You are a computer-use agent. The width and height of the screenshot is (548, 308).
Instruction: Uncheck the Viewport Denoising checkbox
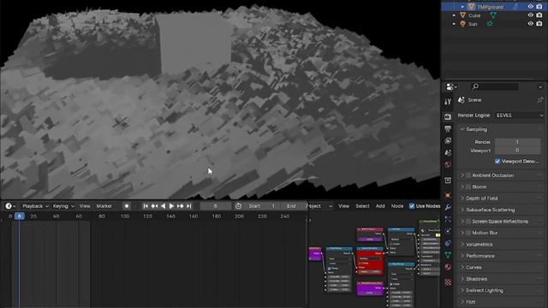tap(497, 162)
